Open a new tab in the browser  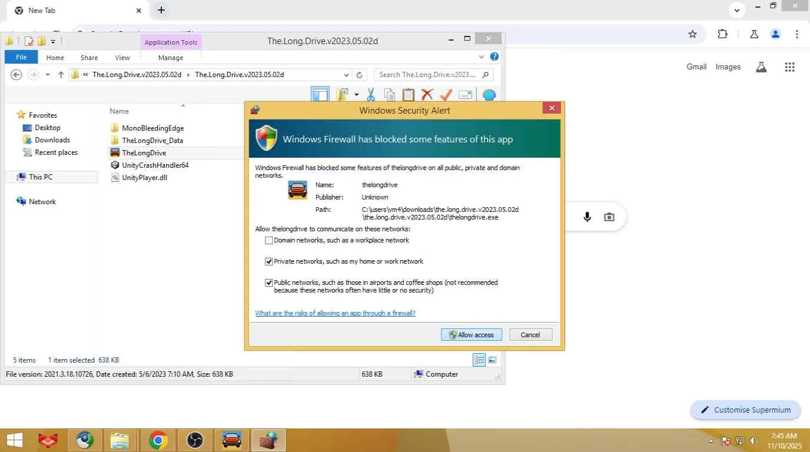coord(161,10)
